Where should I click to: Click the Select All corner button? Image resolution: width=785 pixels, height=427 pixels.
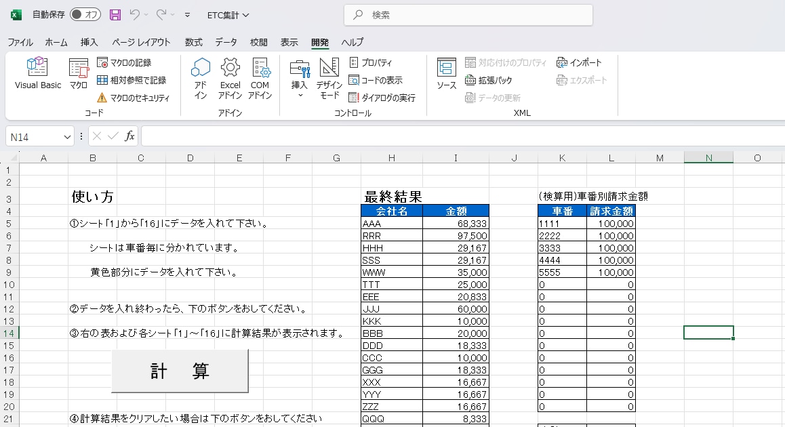click(x=9, y=158)
